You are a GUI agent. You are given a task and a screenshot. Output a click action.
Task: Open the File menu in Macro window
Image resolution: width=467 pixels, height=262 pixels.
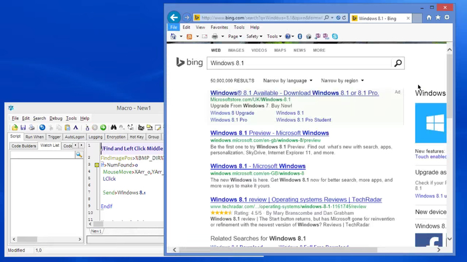15,118
